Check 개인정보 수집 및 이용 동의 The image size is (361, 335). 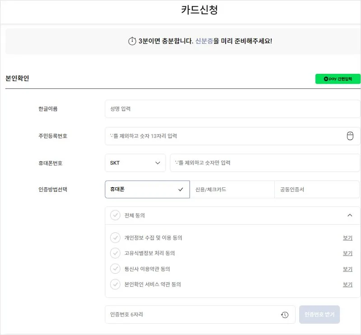click(x=116, y=238)
